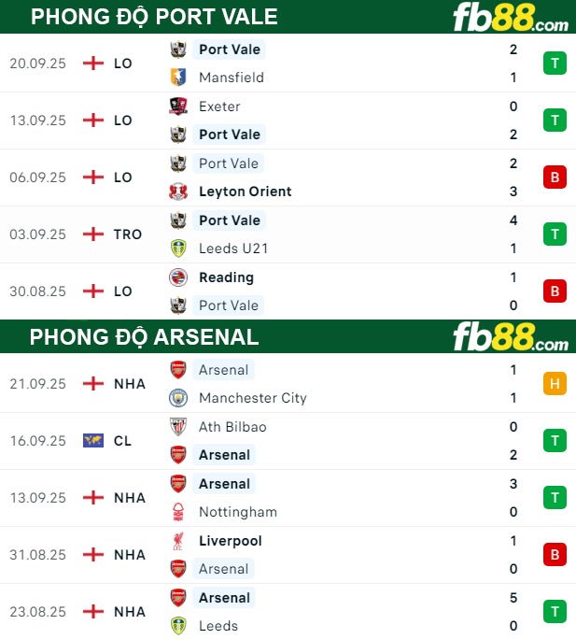576x639 pixels.
Task: Click the Leeds U21 crest icon
Action: [178, 248]
